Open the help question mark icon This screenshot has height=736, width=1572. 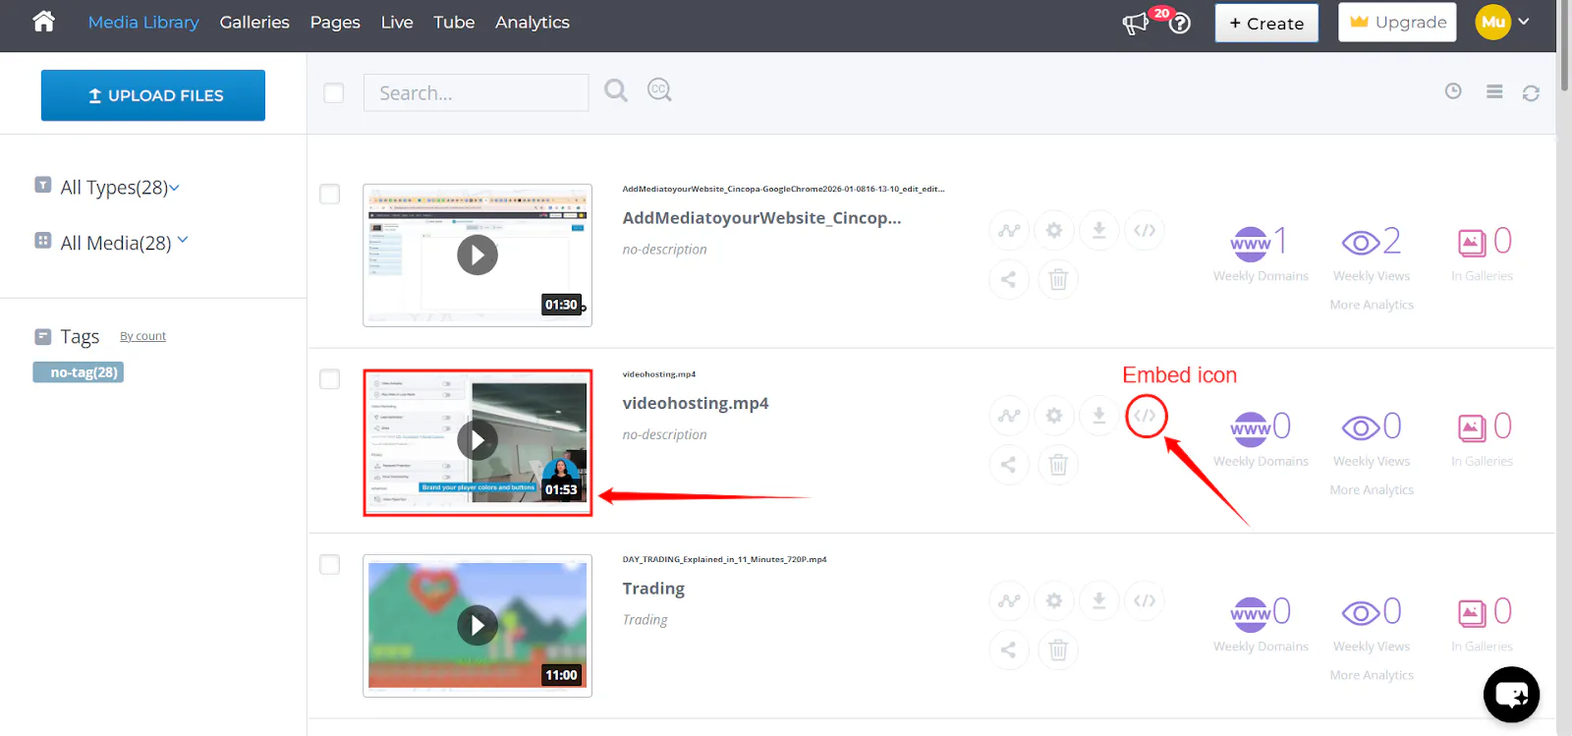point(1180,24)
